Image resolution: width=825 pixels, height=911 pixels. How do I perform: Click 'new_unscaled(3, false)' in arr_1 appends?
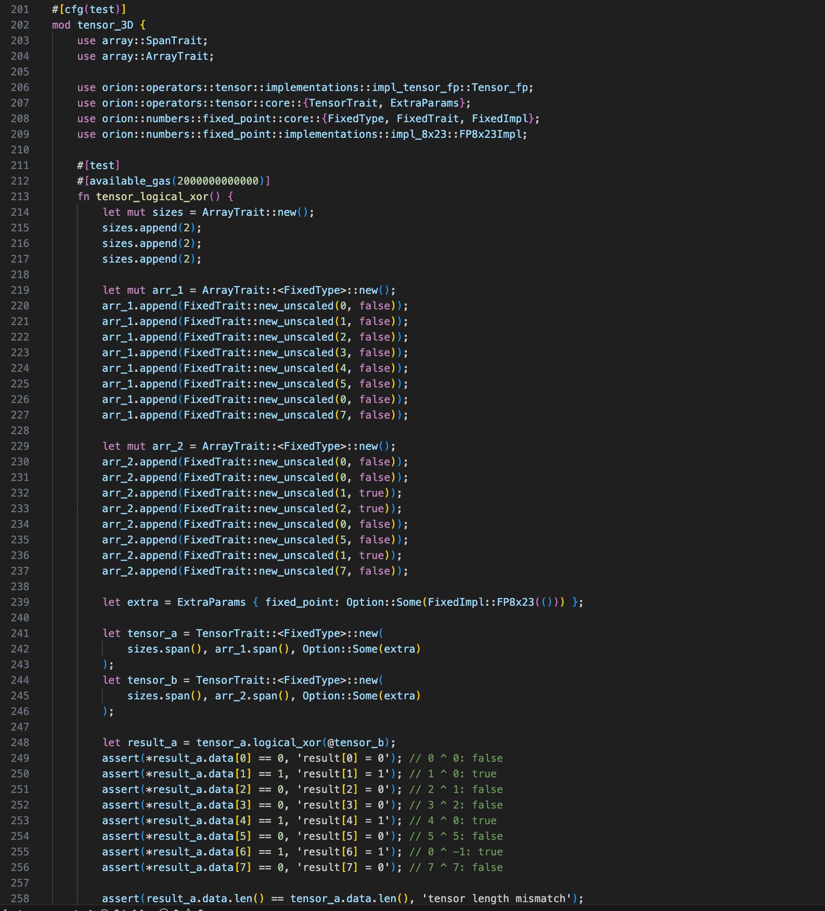point(328,353)
